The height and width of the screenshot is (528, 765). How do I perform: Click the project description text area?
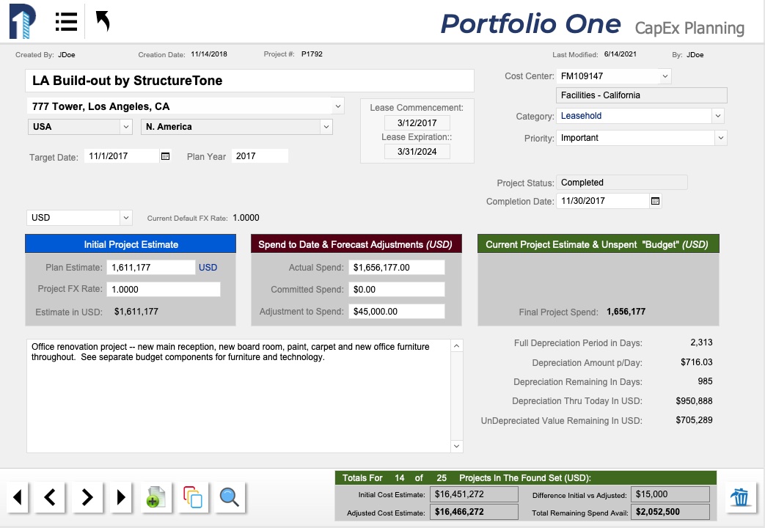pos(238,396)
